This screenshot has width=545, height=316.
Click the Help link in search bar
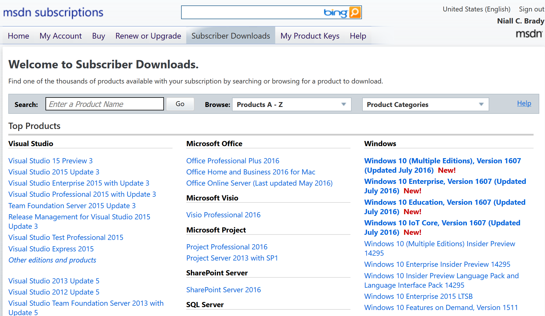pos(524,103)
